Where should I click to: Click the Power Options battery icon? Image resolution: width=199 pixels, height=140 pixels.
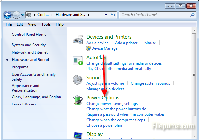pyautogui.click(x=78, y=100)
